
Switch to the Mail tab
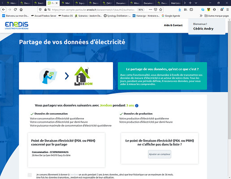pos(66,3)
